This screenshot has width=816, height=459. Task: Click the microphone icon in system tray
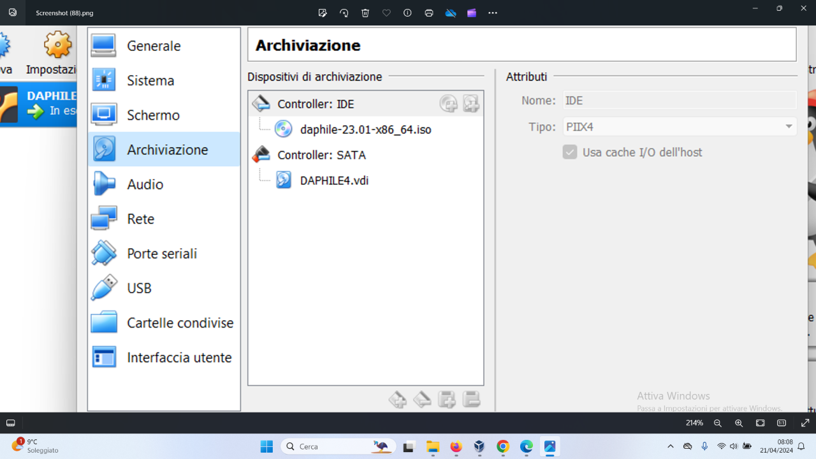tap(704, 446)
